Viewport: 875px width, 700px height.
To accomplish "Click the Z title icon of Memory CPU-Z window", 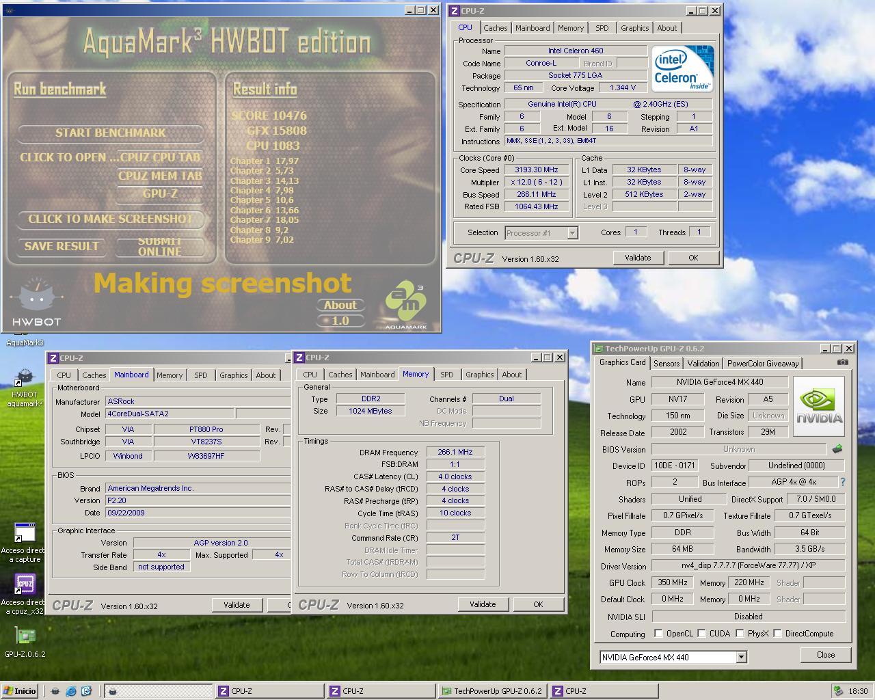I will (x=299, y=358).
